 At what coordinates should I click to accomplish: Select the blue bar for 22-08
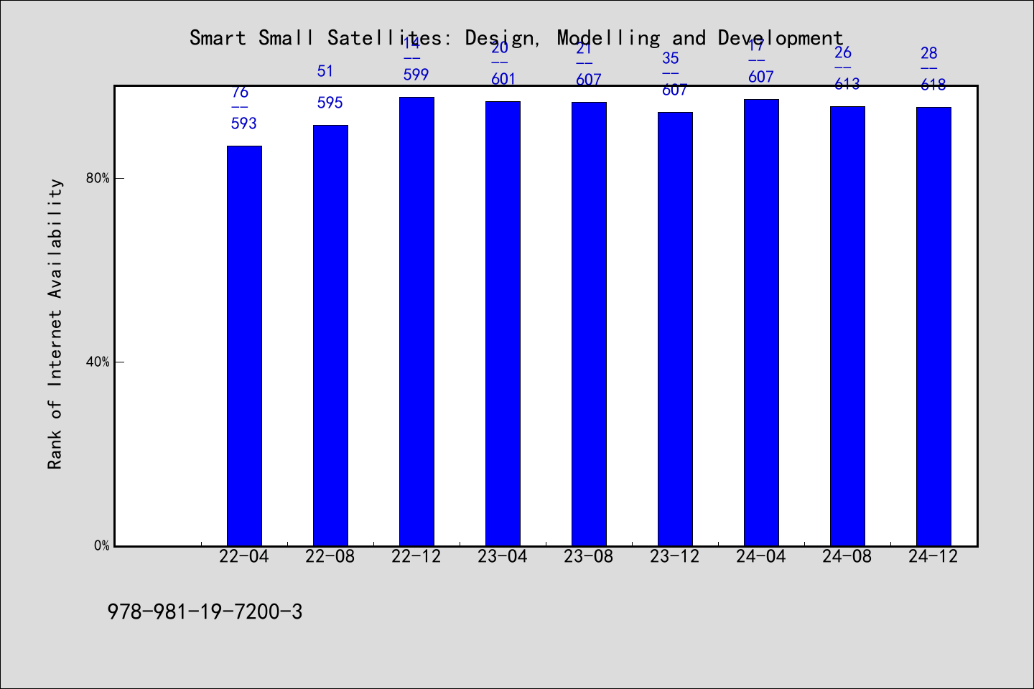pos(330,335)
